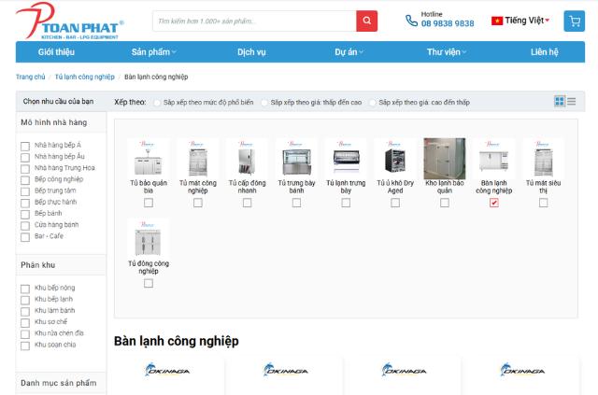This screenshot has width=598, height=395.
Task: Click the Tủ ủ khô Dry Aged image
Action: (x=395, y=159)
